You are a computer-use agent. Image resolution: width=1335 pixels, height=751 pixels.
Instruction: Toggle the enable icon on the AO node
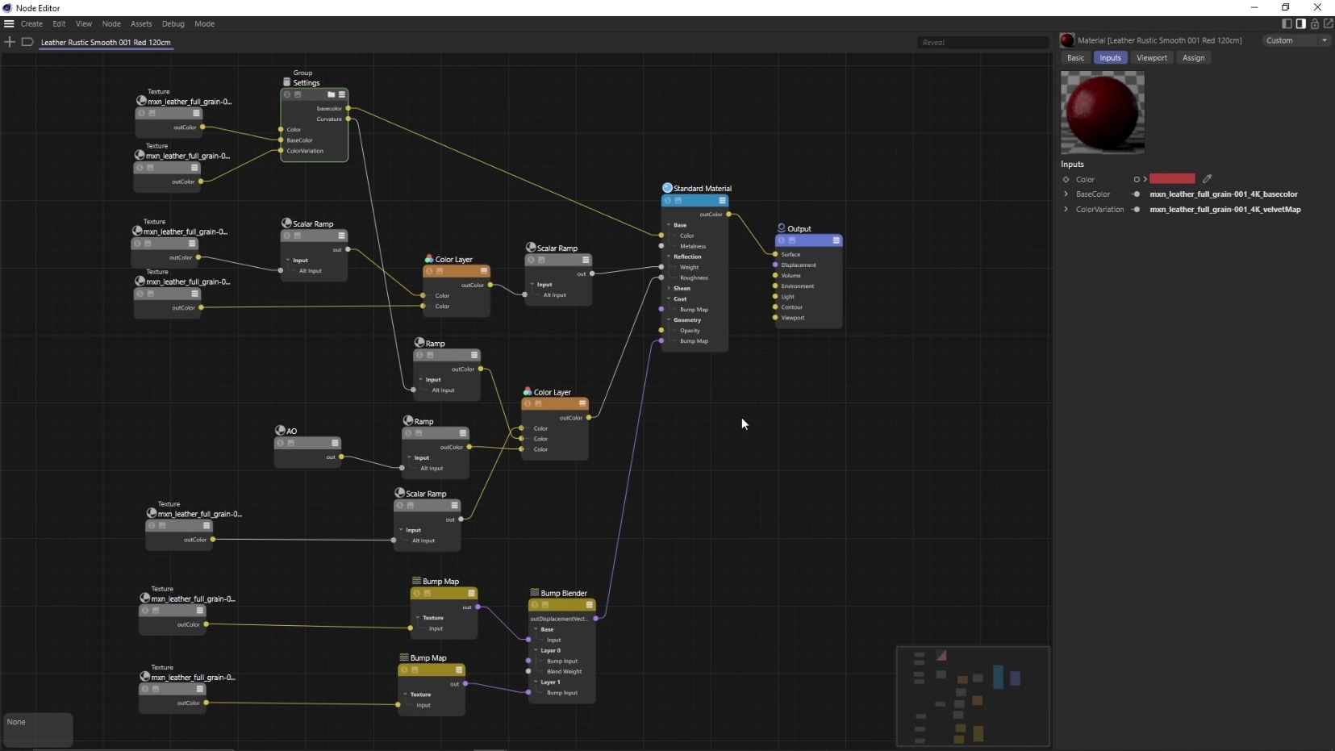291,444
